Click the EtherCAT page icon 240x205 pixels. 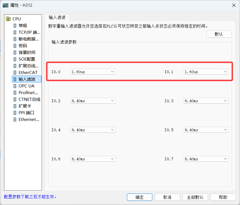click(x=15, y=73)
